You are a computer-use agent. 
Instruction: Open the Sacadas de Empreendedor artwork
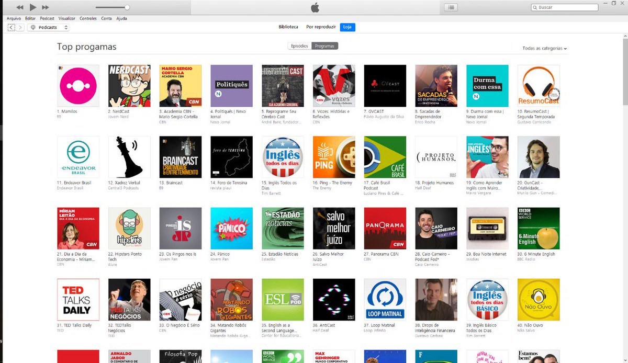click(x=436, y=86)
